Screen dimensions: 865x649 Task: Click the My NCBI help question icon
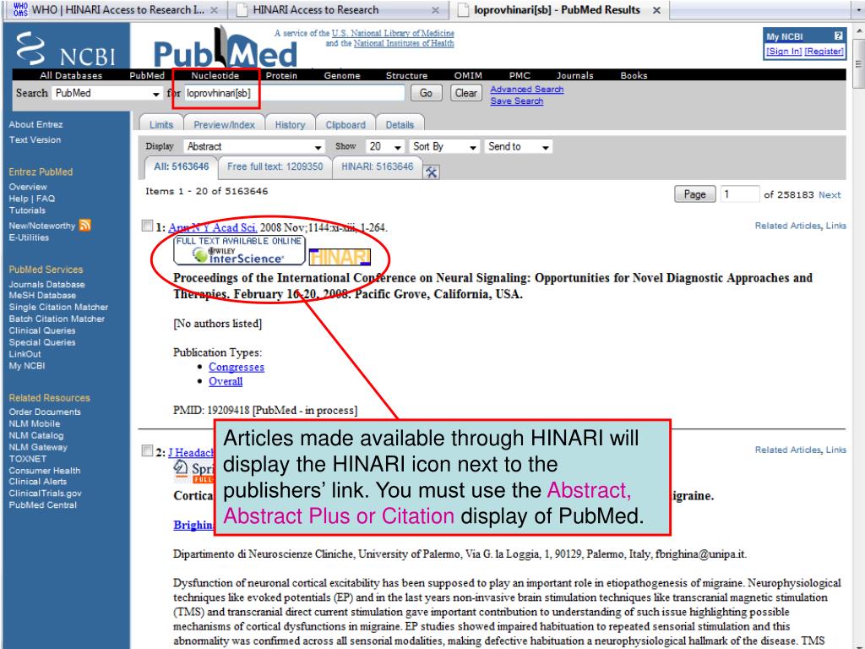(839, 35)
